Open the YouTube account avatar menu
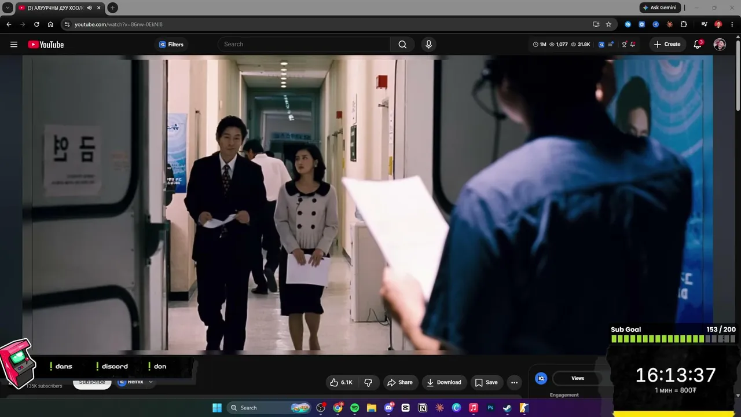The image size is (741, 417). [720, 45]
